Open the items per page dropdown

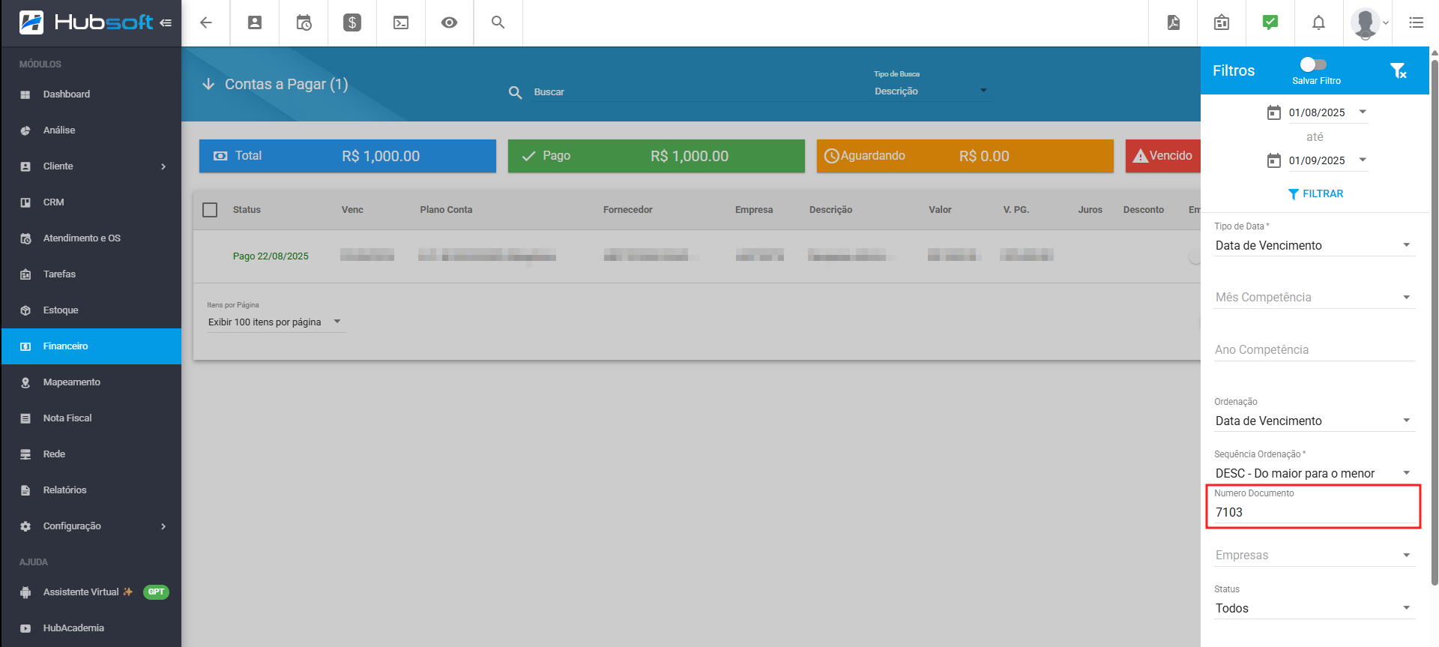click(x=274, y=322)
